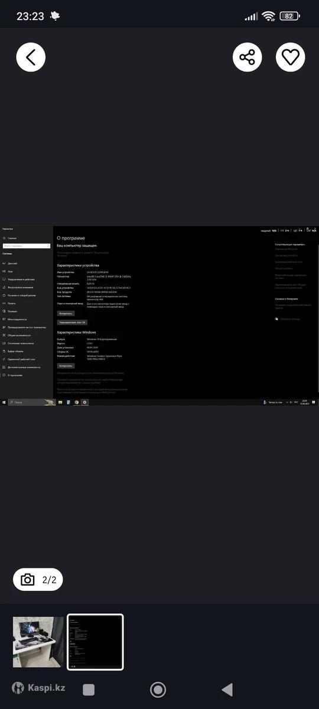
Task: Select the second thumbnail showing system specs
Action: pyautogui.click(x=95, y=642)
